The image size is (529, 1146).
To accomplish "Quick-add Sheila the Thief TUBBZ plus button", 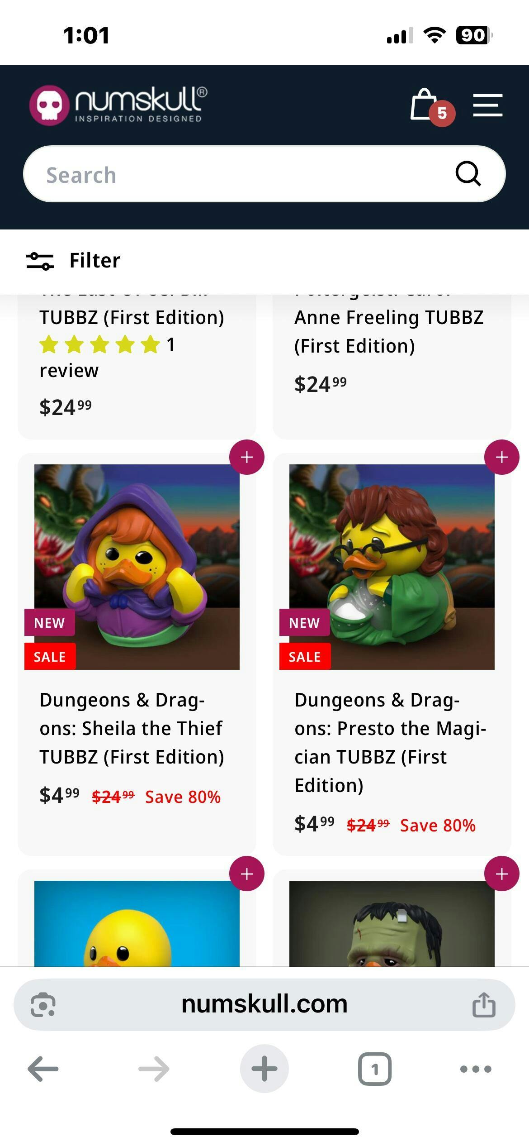I will tap(246, 457).
